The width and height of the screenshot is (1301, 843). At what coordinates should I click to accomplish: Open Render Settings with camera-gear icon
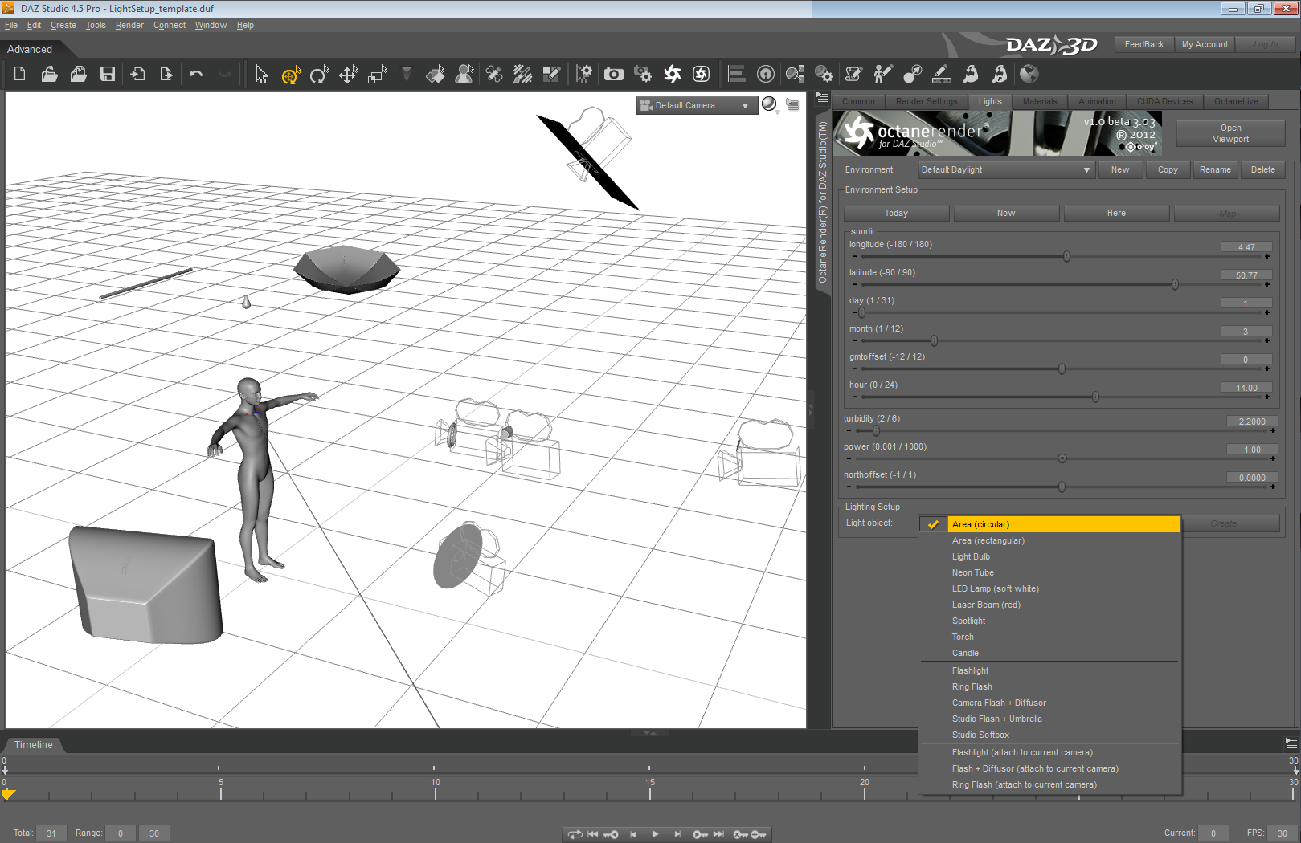643,75
